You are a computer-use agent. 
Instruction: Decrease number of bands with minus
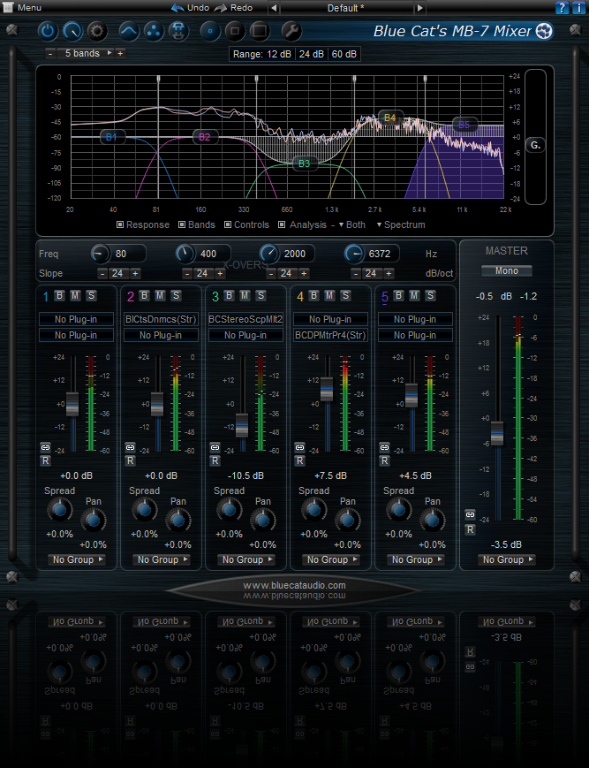pyautogui.click(x=50, y=53)
